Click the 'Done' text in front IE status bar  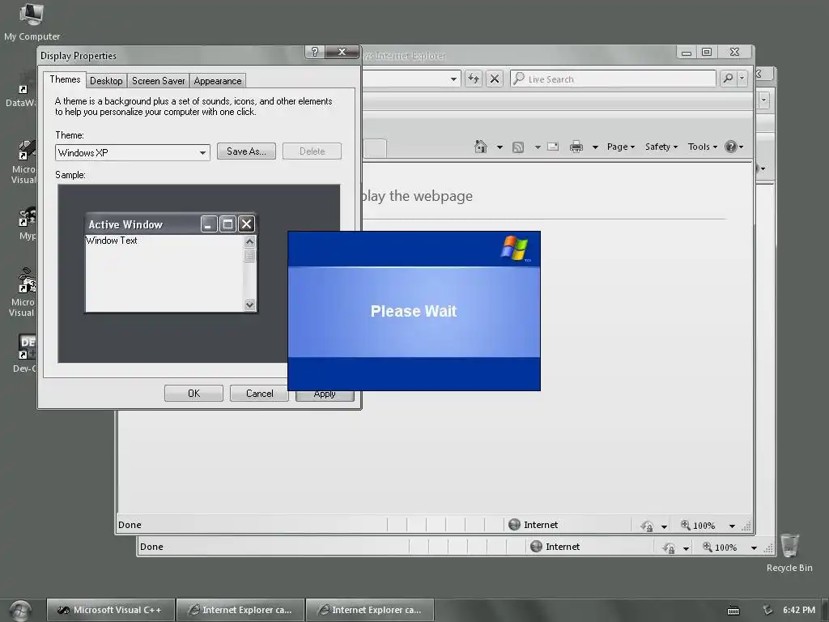(130, 525)
